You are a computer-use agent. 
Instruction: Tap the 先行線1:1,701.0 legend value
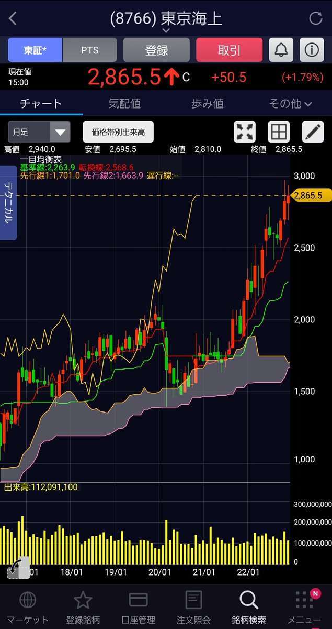(x=50, y=176)
